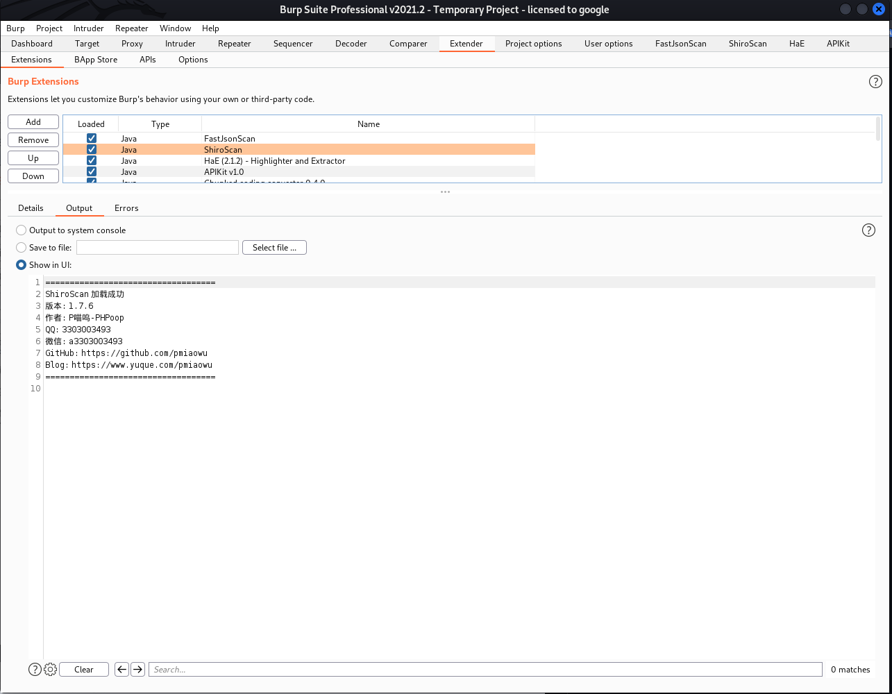
Task: Select the Extender tab
Action: click(x=466, y=43)
